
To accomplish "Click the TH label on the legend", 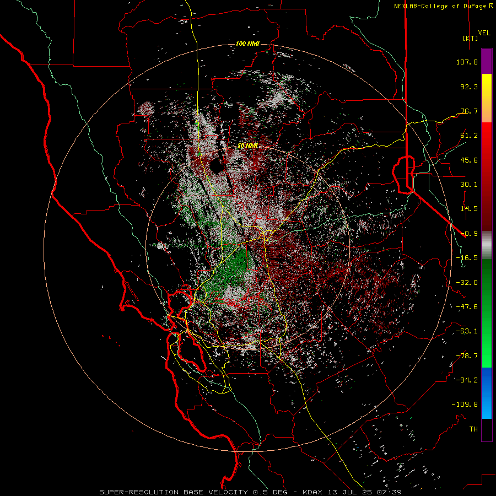I will 473,429.
